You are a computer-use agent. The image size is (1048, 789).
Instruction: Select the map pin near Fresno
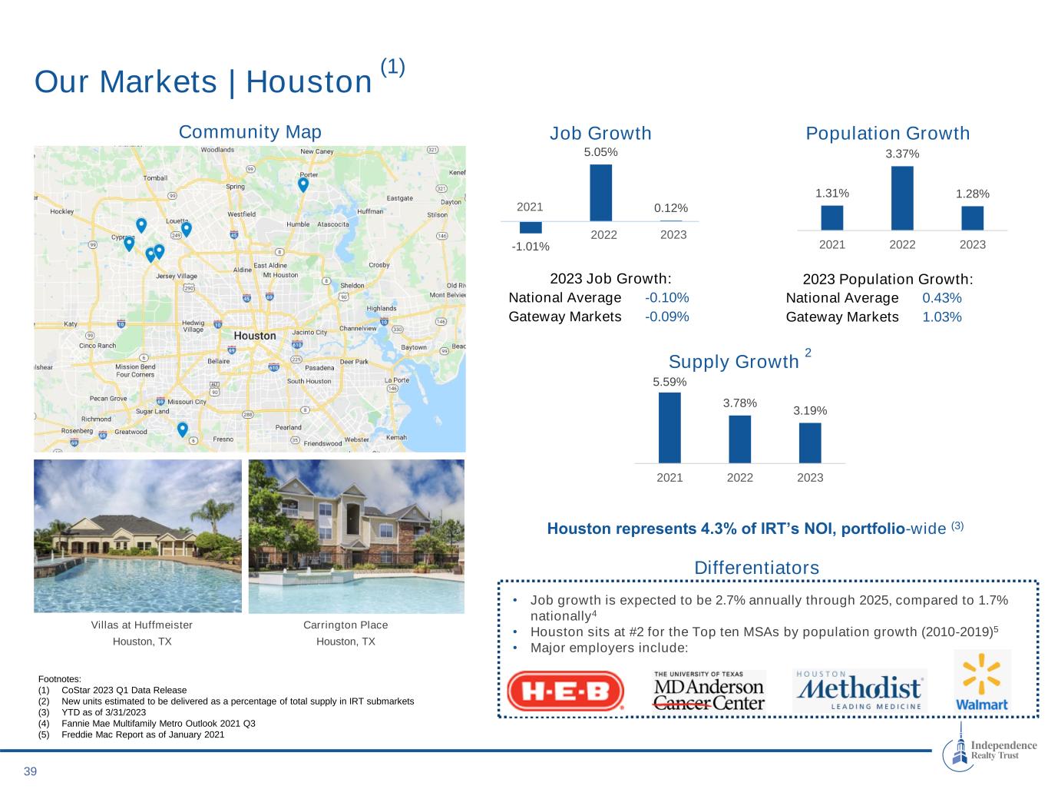[182, 429]
